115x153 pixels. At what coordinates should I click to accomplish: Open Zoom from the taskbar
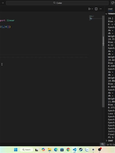tap(87, 150)
